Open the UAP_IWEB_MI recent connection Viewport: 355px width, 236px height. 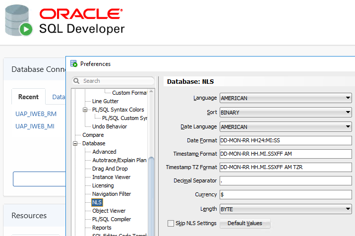tap(35, 126)
